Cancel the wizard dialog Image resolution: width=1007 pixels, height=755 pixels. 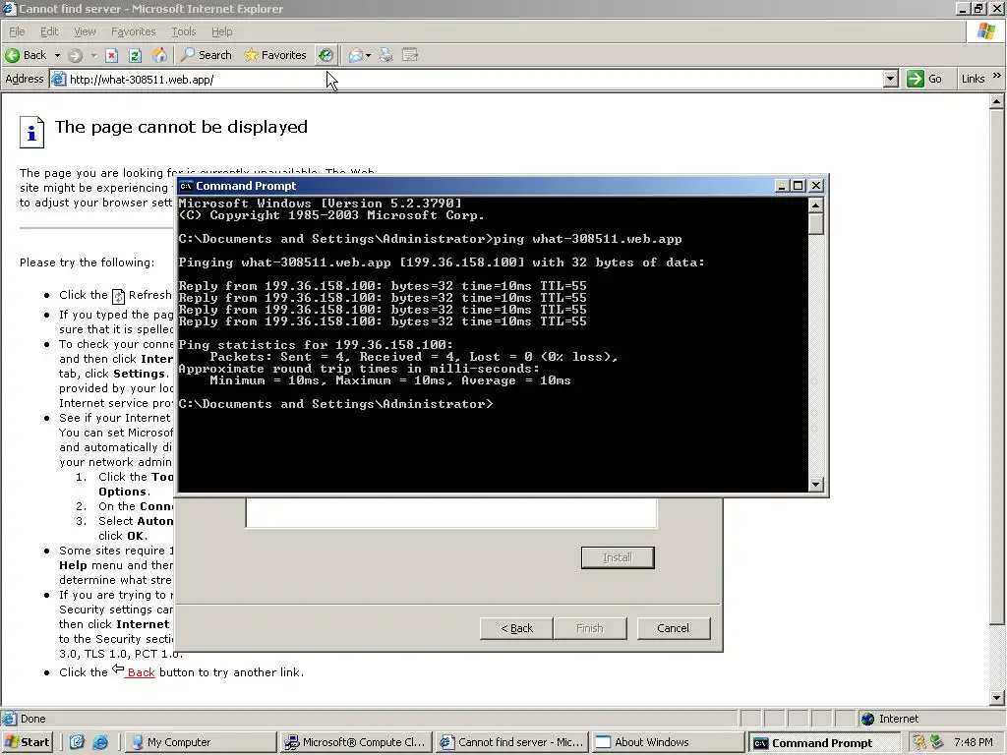pos(673,628)
